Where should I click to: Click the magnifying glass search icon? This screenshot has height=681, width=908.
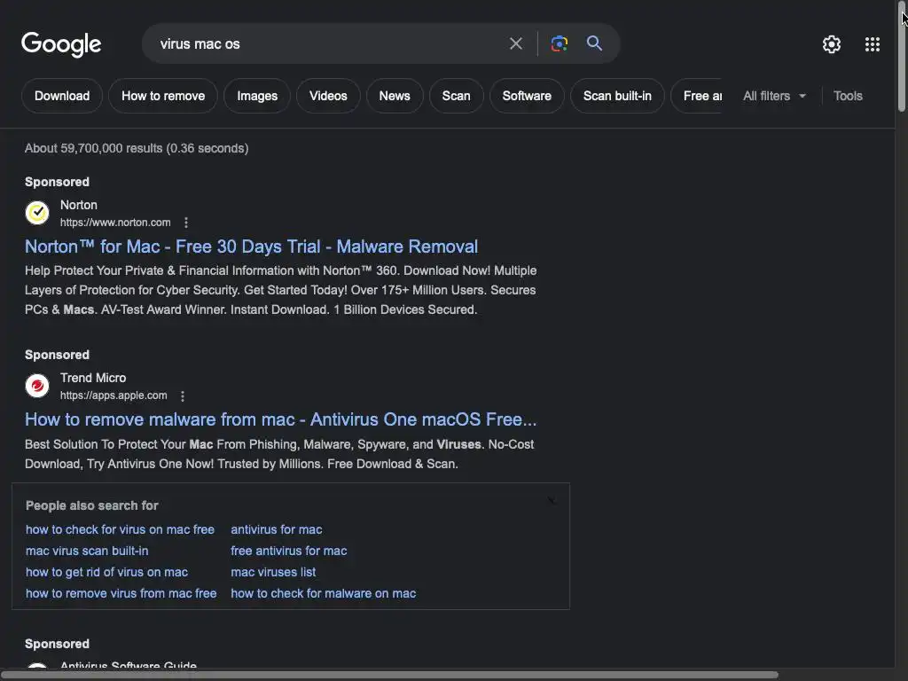tap(594, 43)
